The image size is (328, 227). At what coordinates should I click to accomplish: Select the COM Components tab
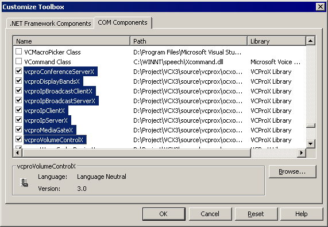pos(122,22)
